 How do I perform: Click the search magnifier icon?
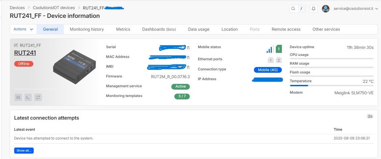(x=293, y=9)
